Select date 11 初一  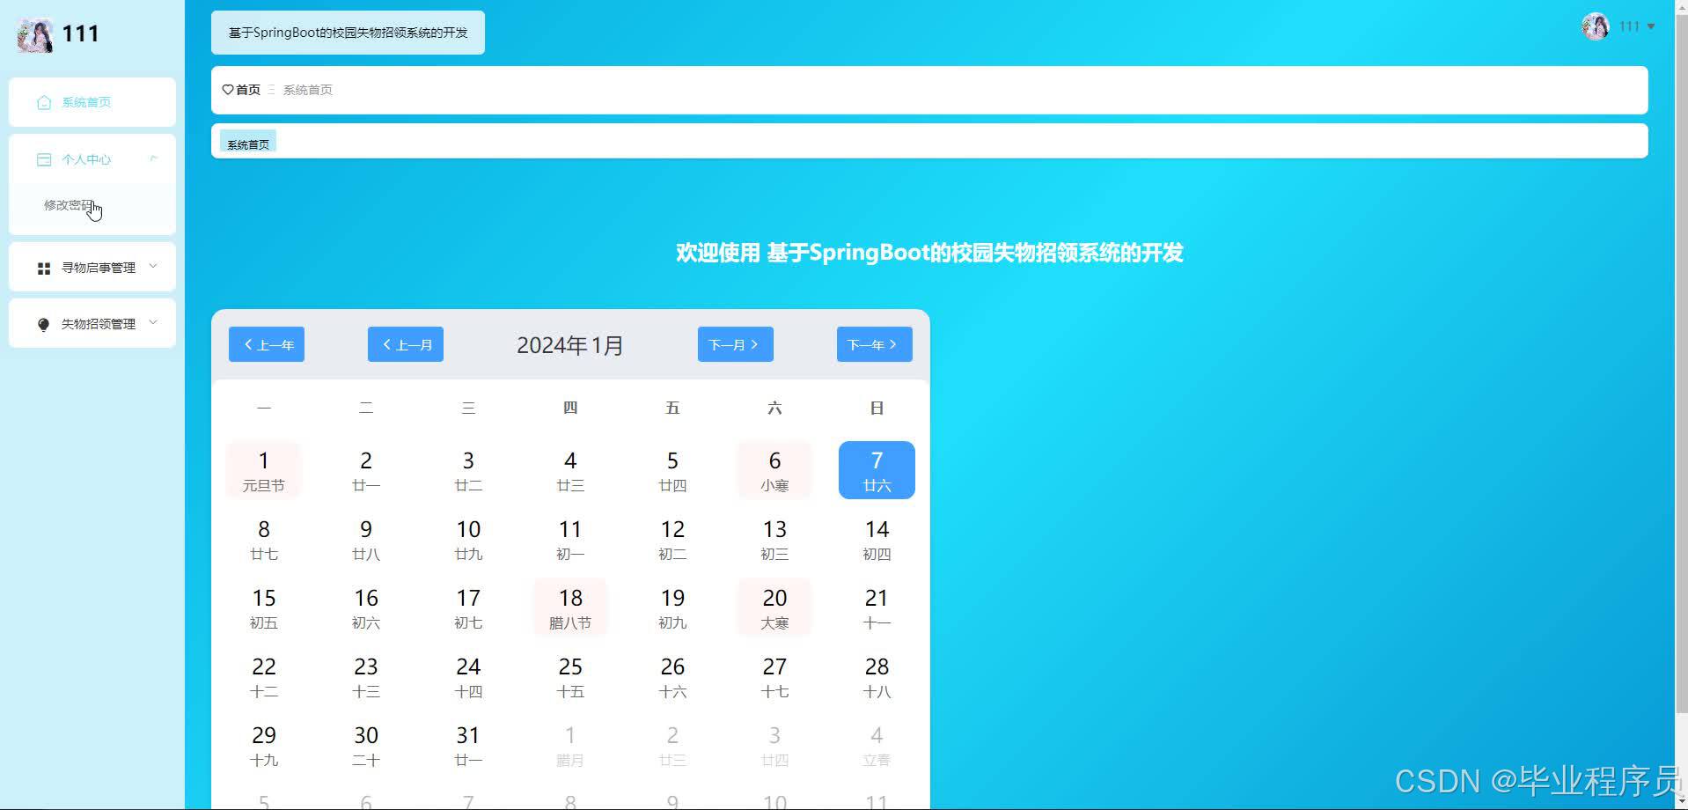(570, 539)
